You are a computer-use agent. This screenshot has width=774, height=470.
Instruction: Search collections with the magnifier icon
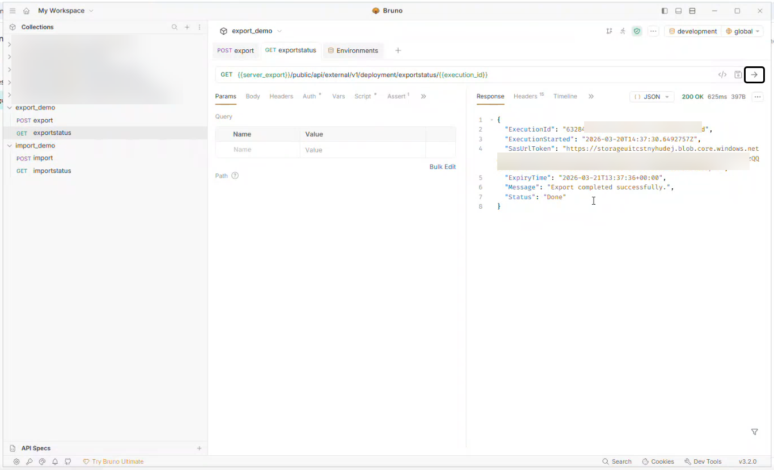(175, 27)
